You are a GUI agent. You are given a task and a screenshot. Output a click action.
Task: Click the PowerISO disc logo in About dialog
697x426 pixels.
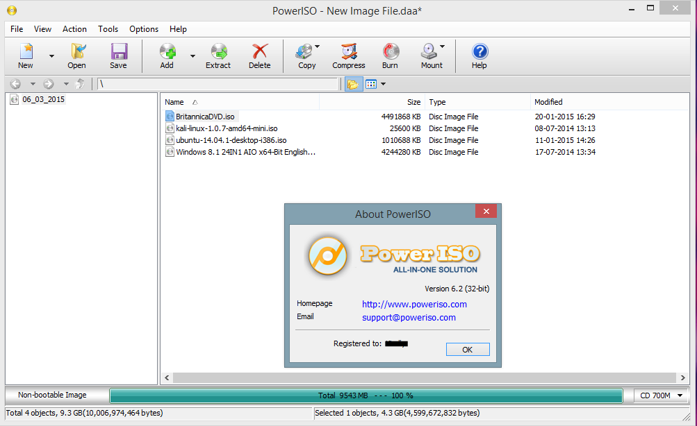coord(328,255)
